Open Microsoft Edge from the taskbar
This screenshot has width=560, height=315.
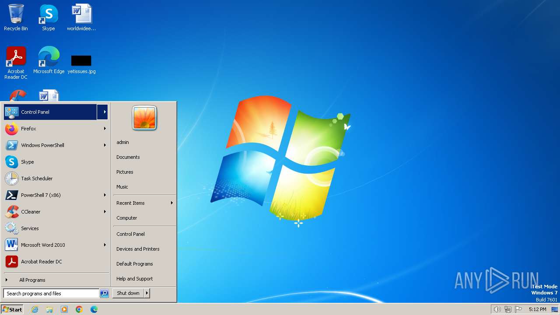click(94, 309)
